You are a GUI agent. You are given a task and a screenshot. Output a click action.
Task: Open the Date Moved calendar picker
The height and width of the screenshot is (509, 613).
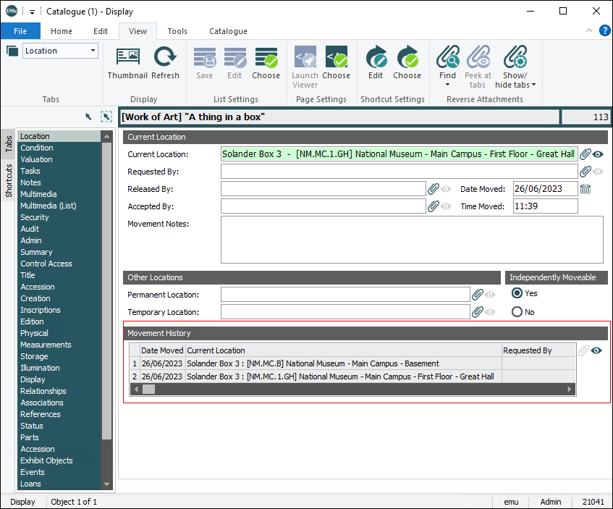point(585,189)
